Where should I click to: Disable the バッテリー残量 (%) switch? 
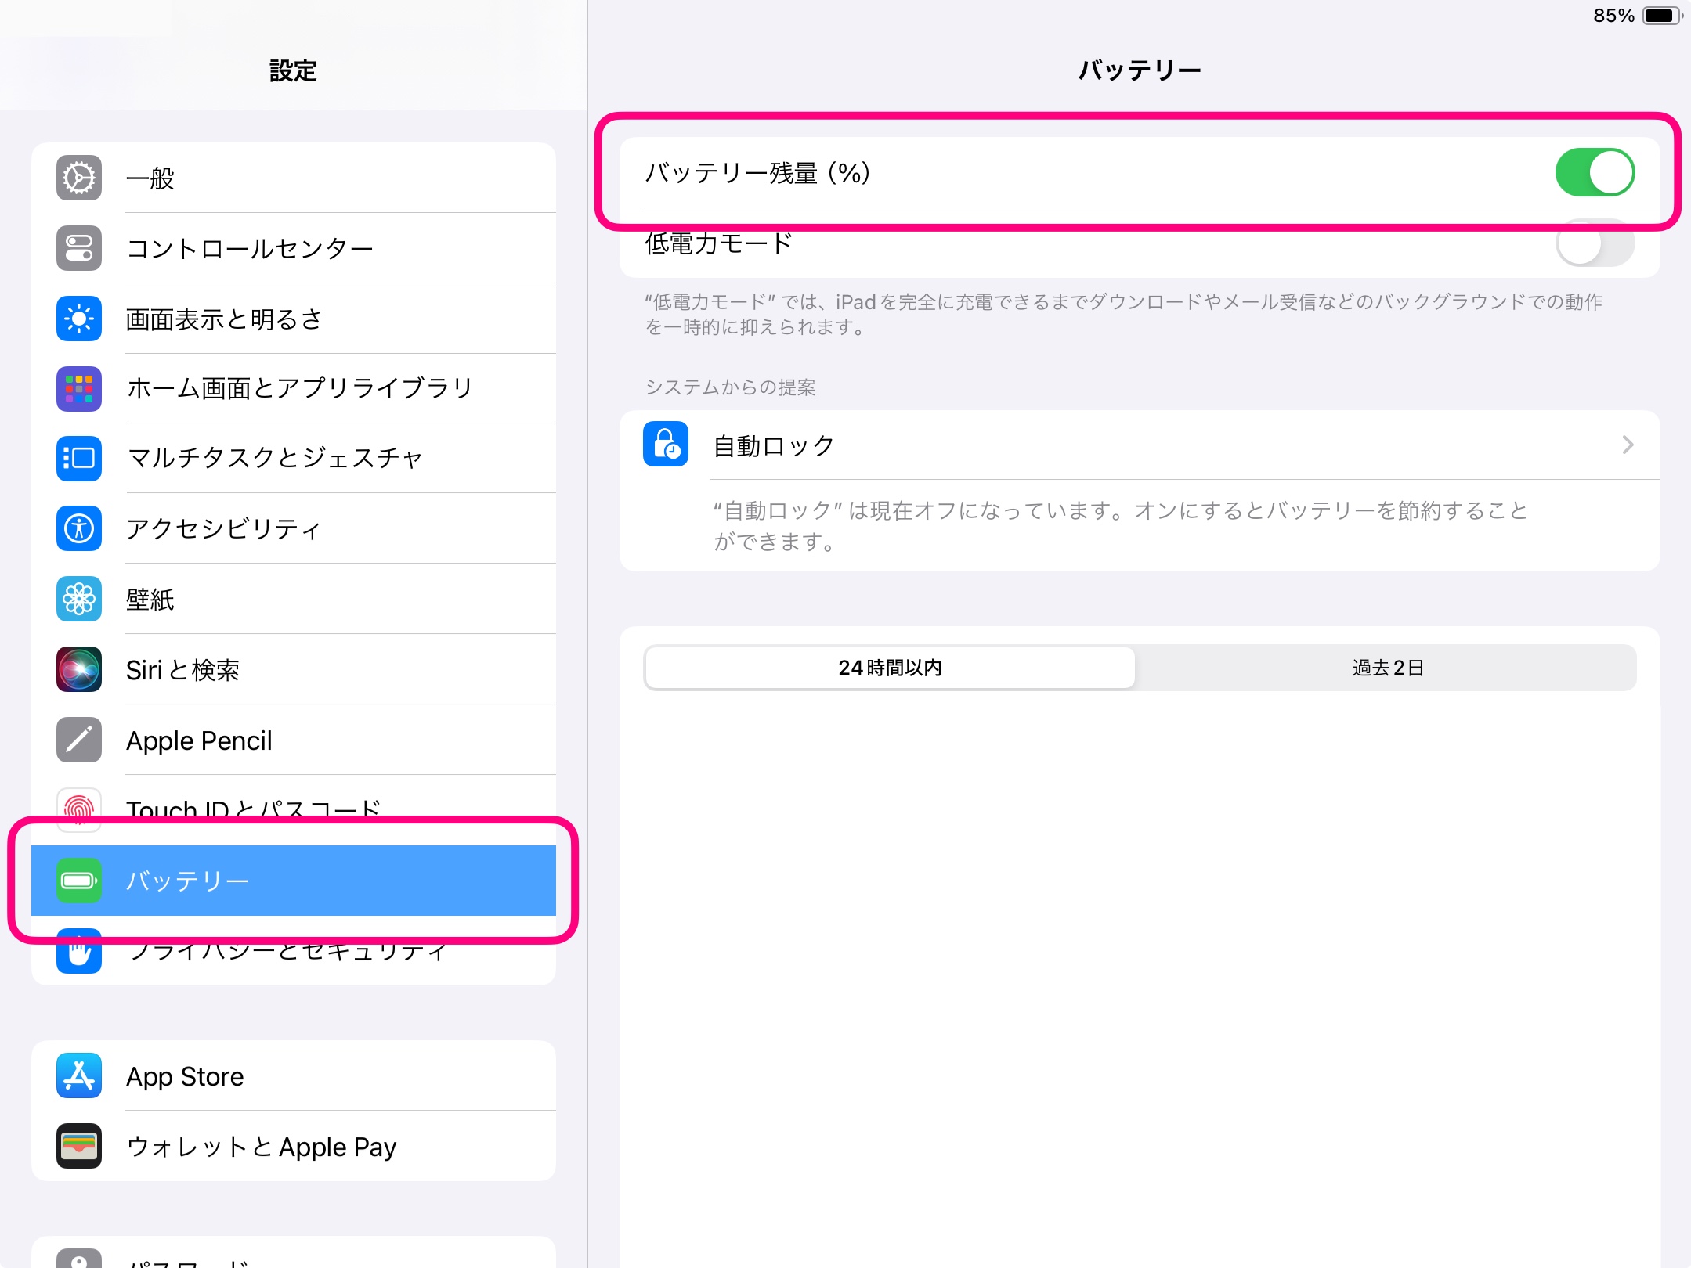point(1594,173)
